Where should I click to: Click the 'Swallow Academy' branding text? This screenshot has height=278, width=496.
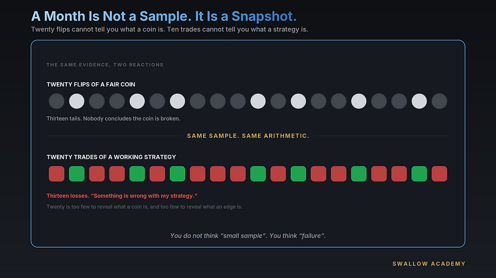429,264
